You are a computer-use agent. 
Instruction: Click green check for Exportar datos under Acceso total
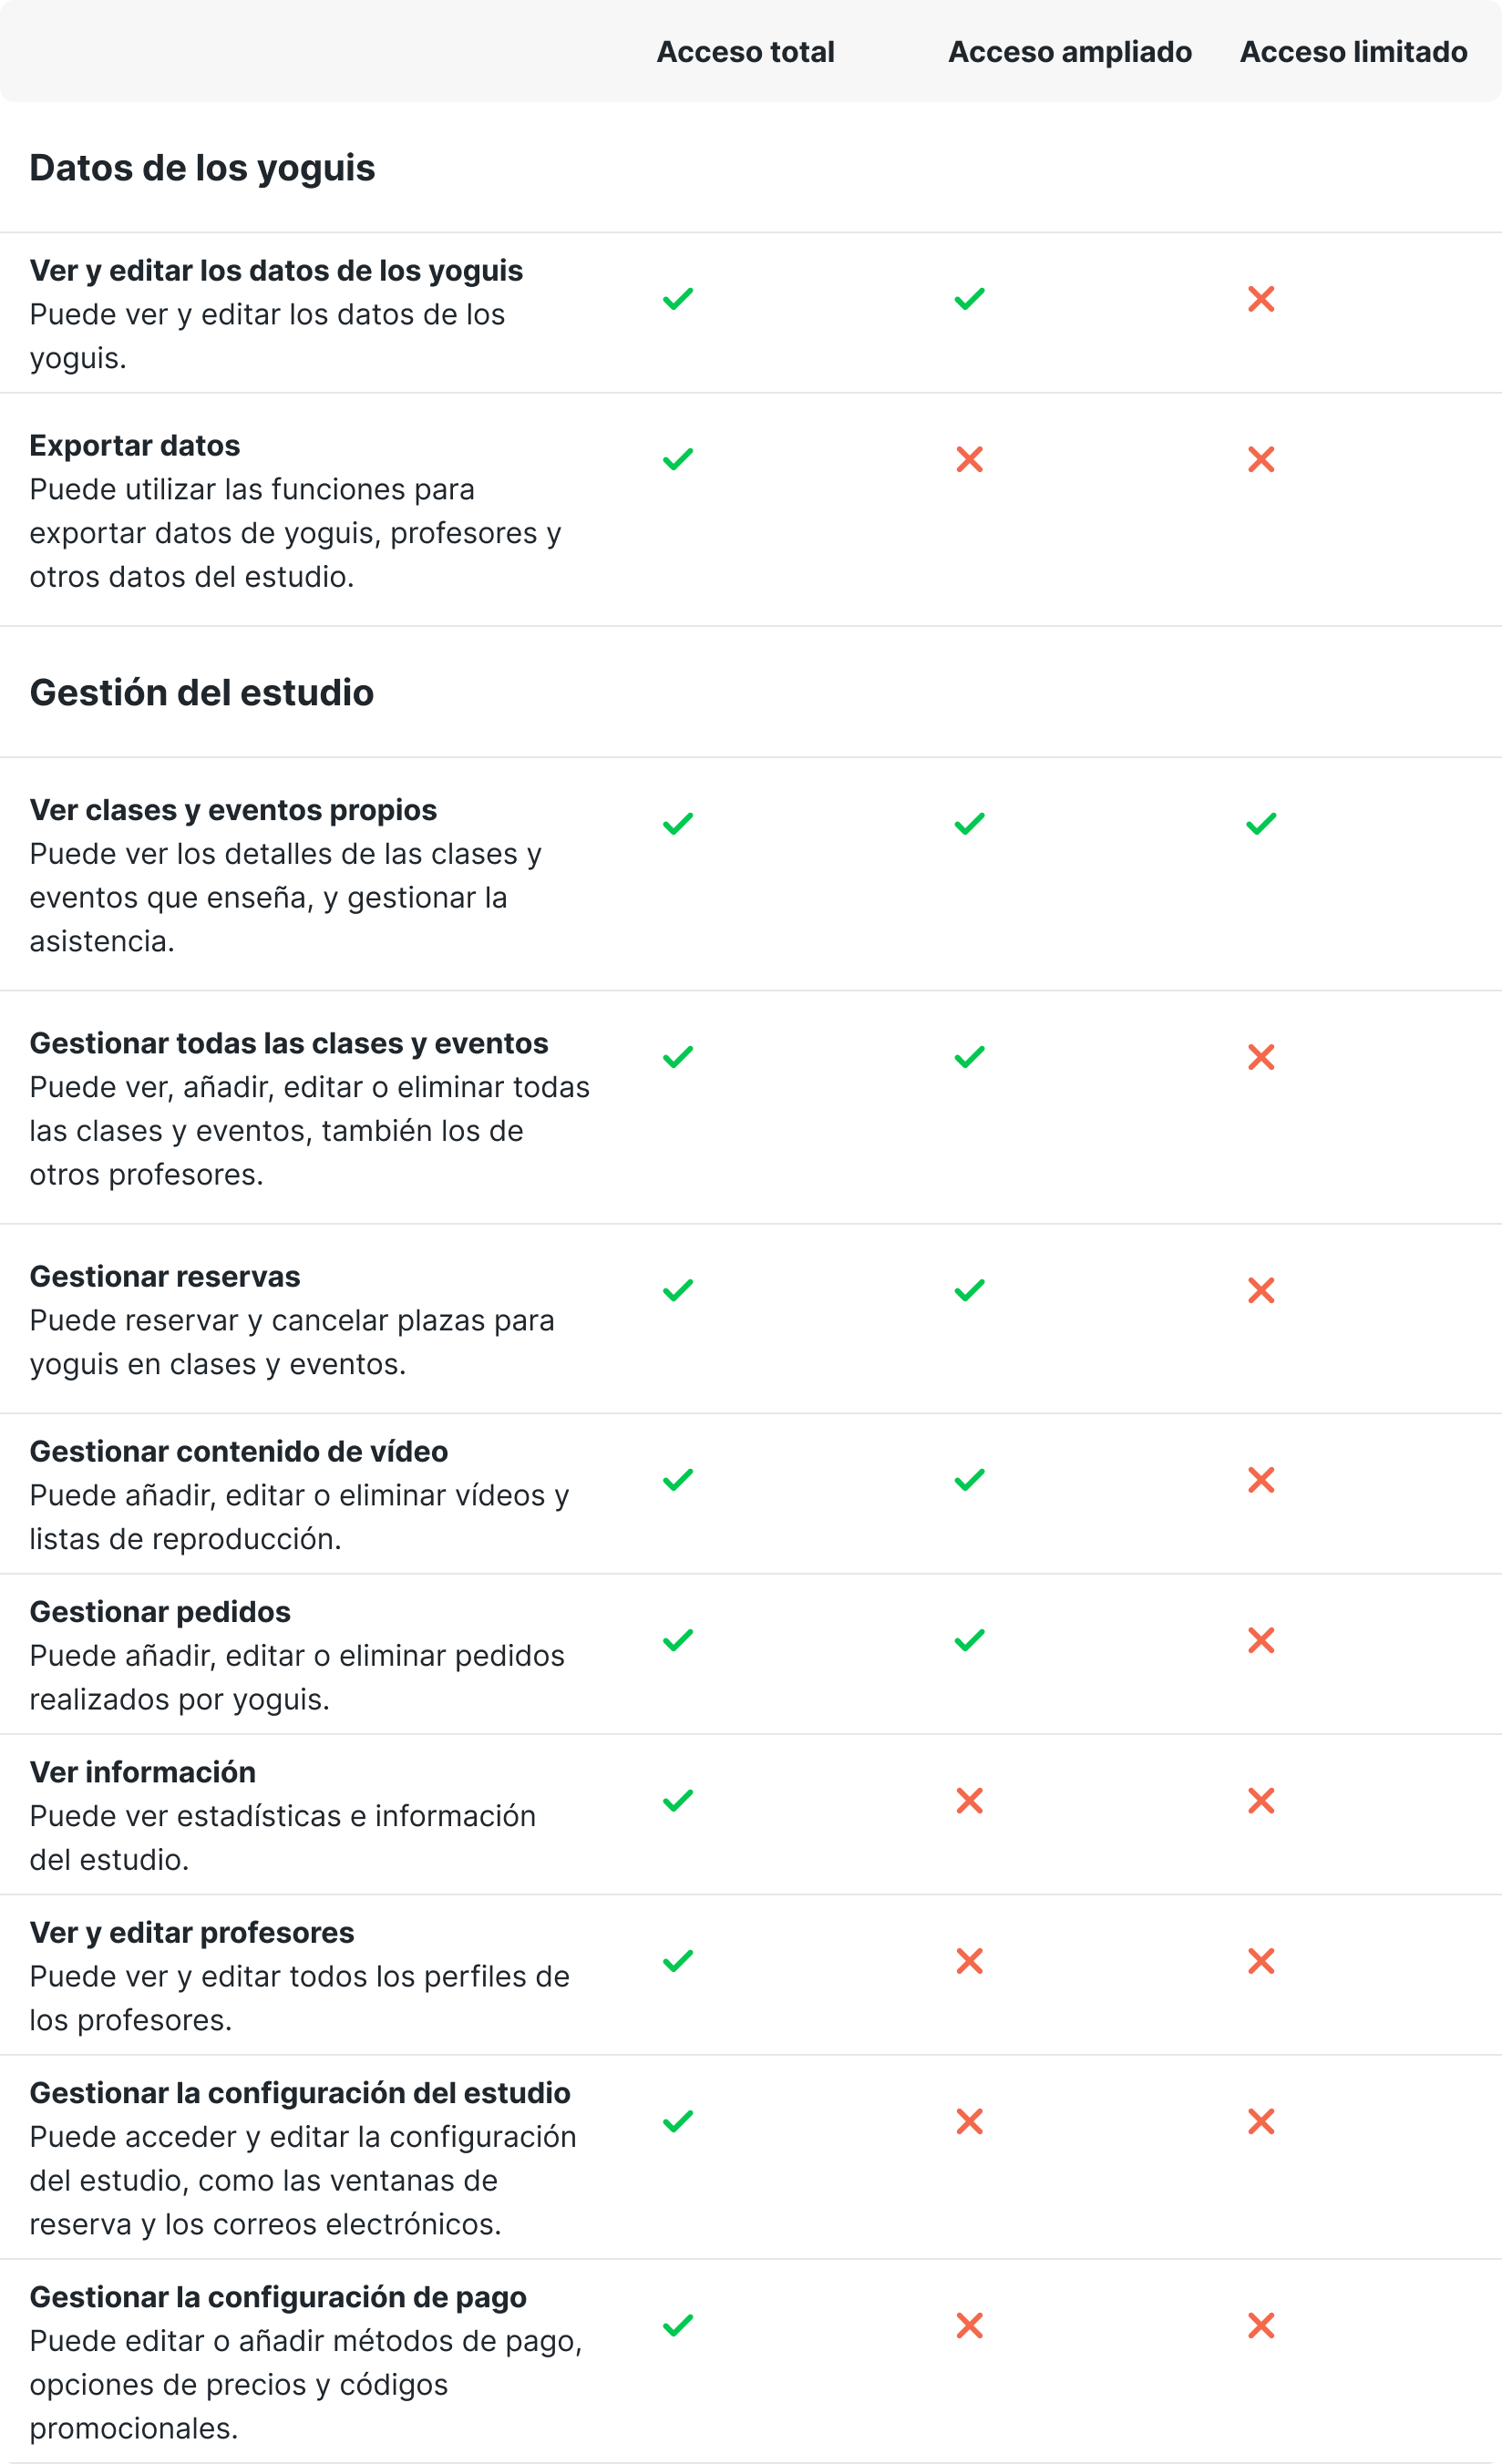678,460
